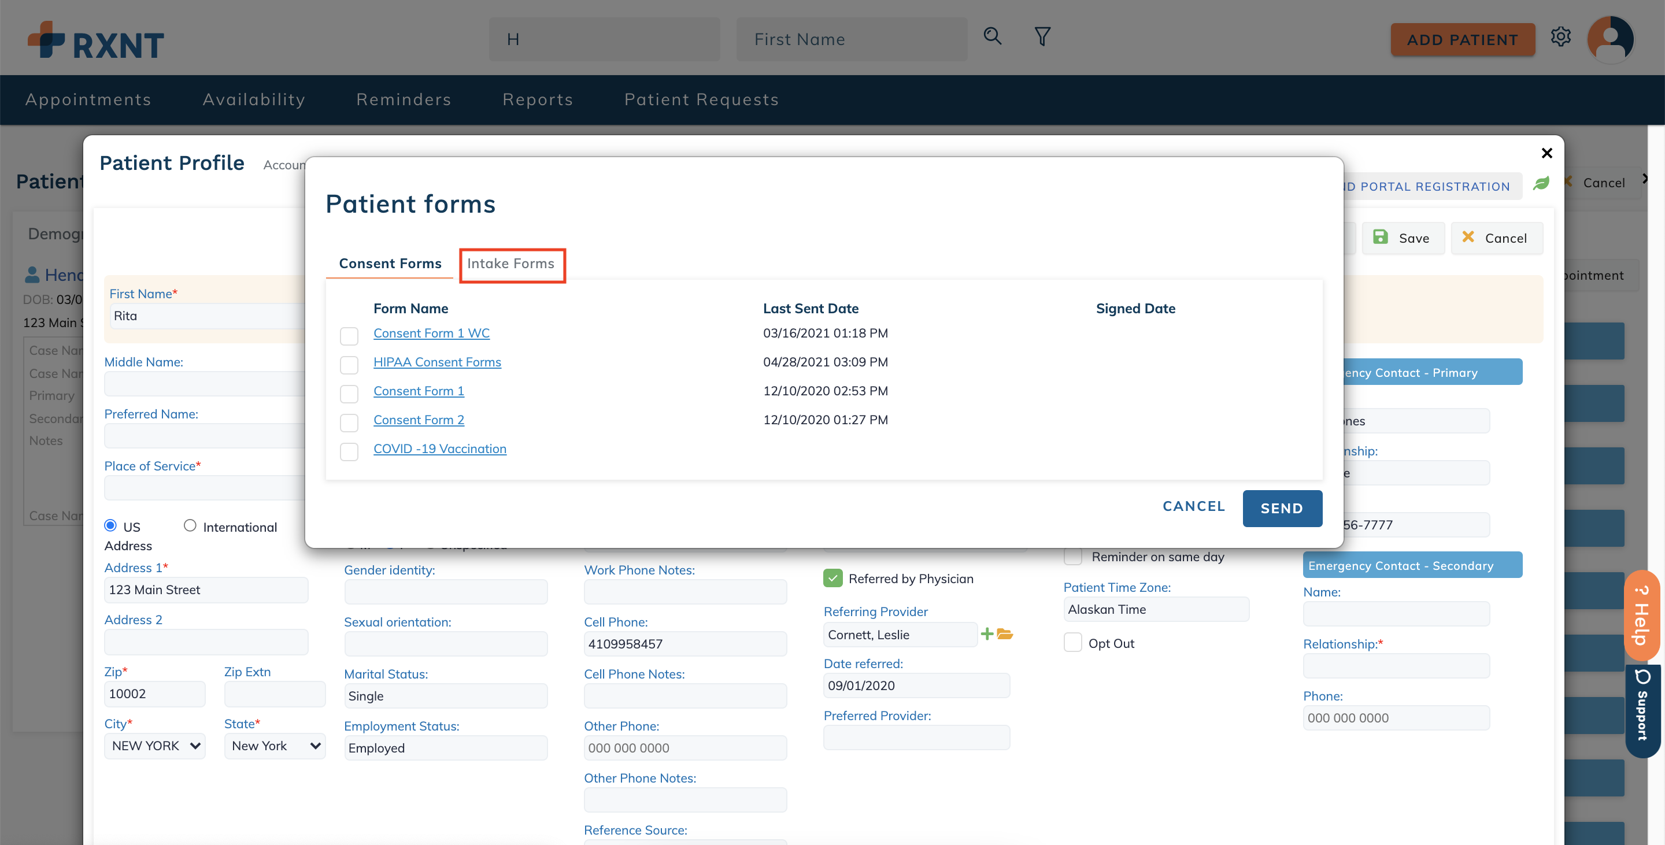Open the Reports menu item

tap(538, 99)
